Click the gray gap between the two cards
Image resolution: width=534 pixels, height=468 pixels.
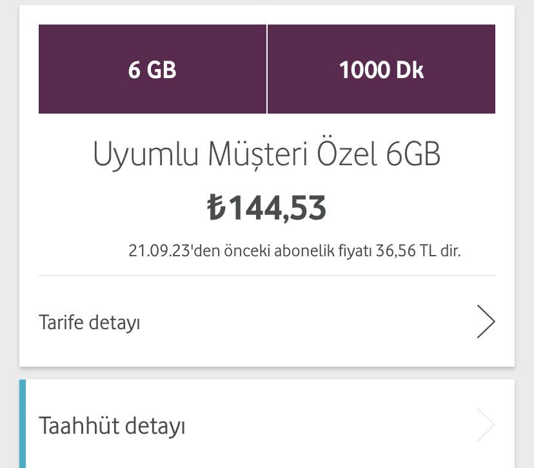click(266, 373)
